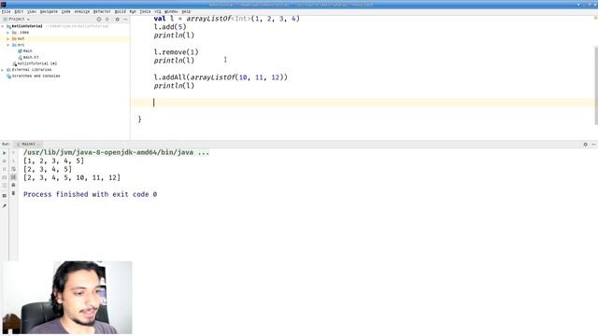Open the Build menu
Image resolution: width=598 pixels, height=336 pixels.
coord(121,11)
